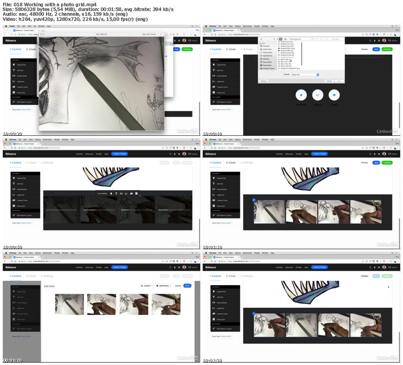This screenshot has height=365, width=403.
Task: Click browser reload button in 00:01:38 frame
Action: point(212,261)
